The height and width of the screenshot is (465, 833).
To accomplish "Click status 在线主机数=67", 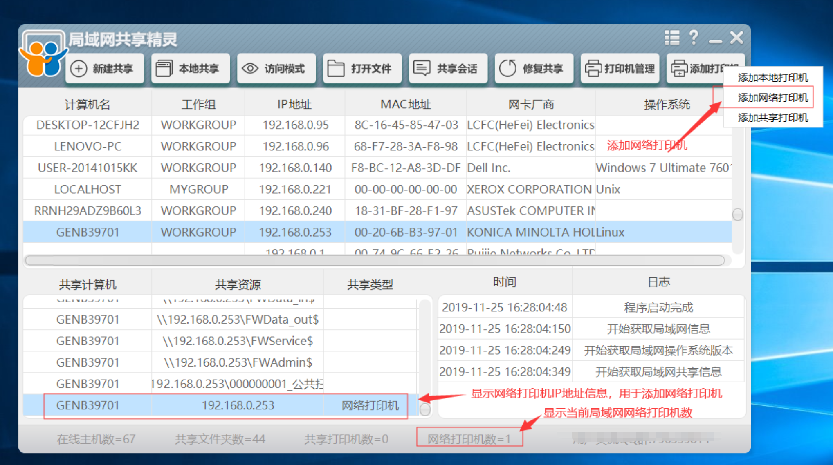I will 96,439.
